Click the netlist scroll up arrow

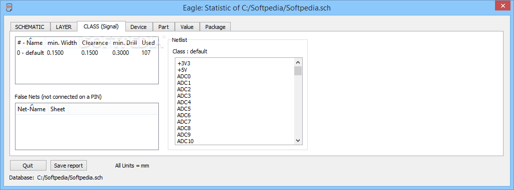pyautogui.click(x=298, y=62)
